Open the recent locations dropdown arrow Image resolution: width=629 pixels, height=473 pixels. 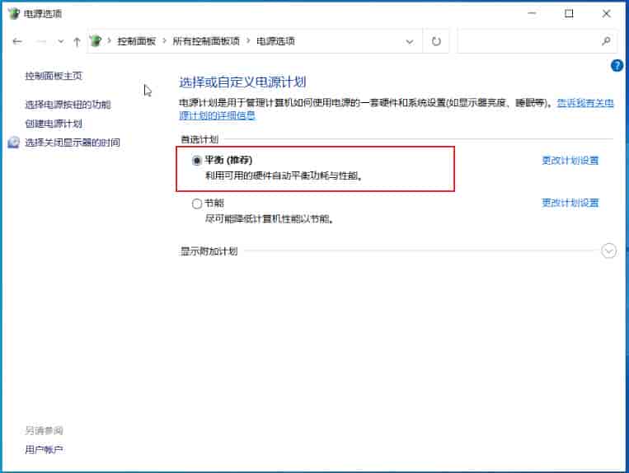point(60,41)
